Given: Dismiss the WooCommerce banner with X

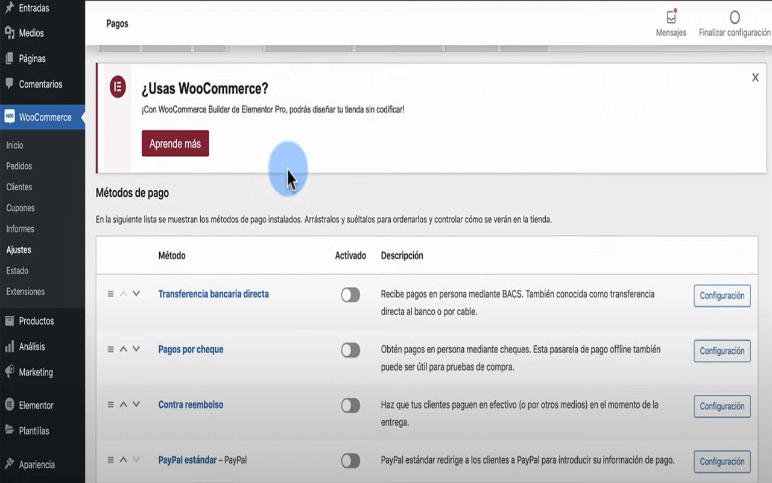Looking at the screenshot, I should (x=755, y=77).
